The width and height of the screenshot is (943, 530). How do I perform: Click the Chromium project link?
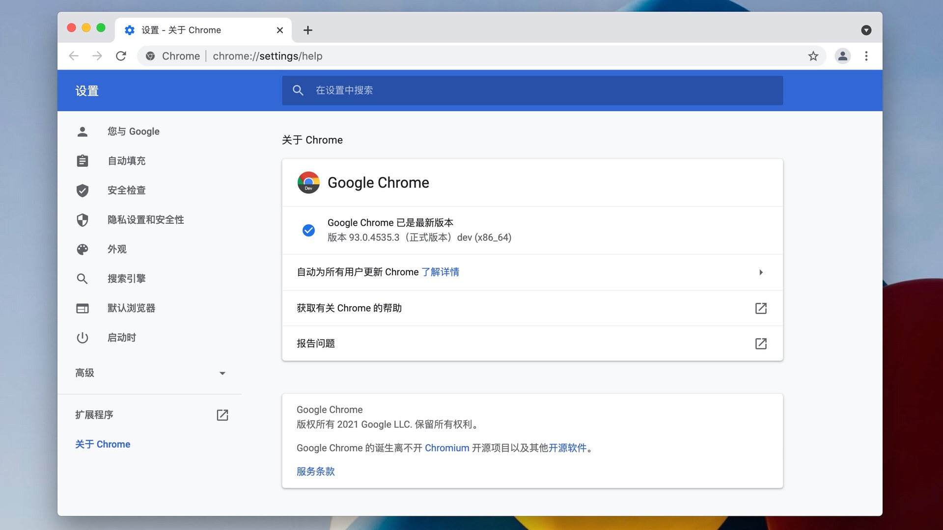pos(447,448)
